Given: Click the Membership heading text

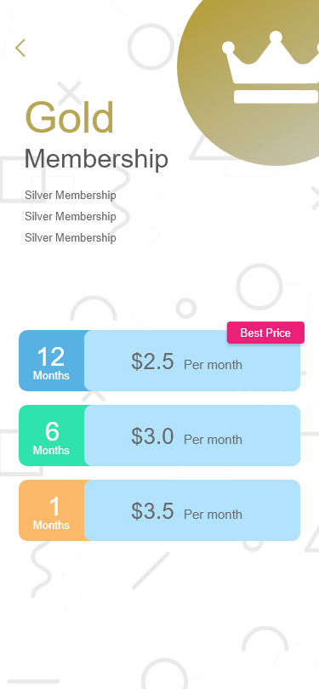Looking at the screenshot, I should tap(96, 158).
